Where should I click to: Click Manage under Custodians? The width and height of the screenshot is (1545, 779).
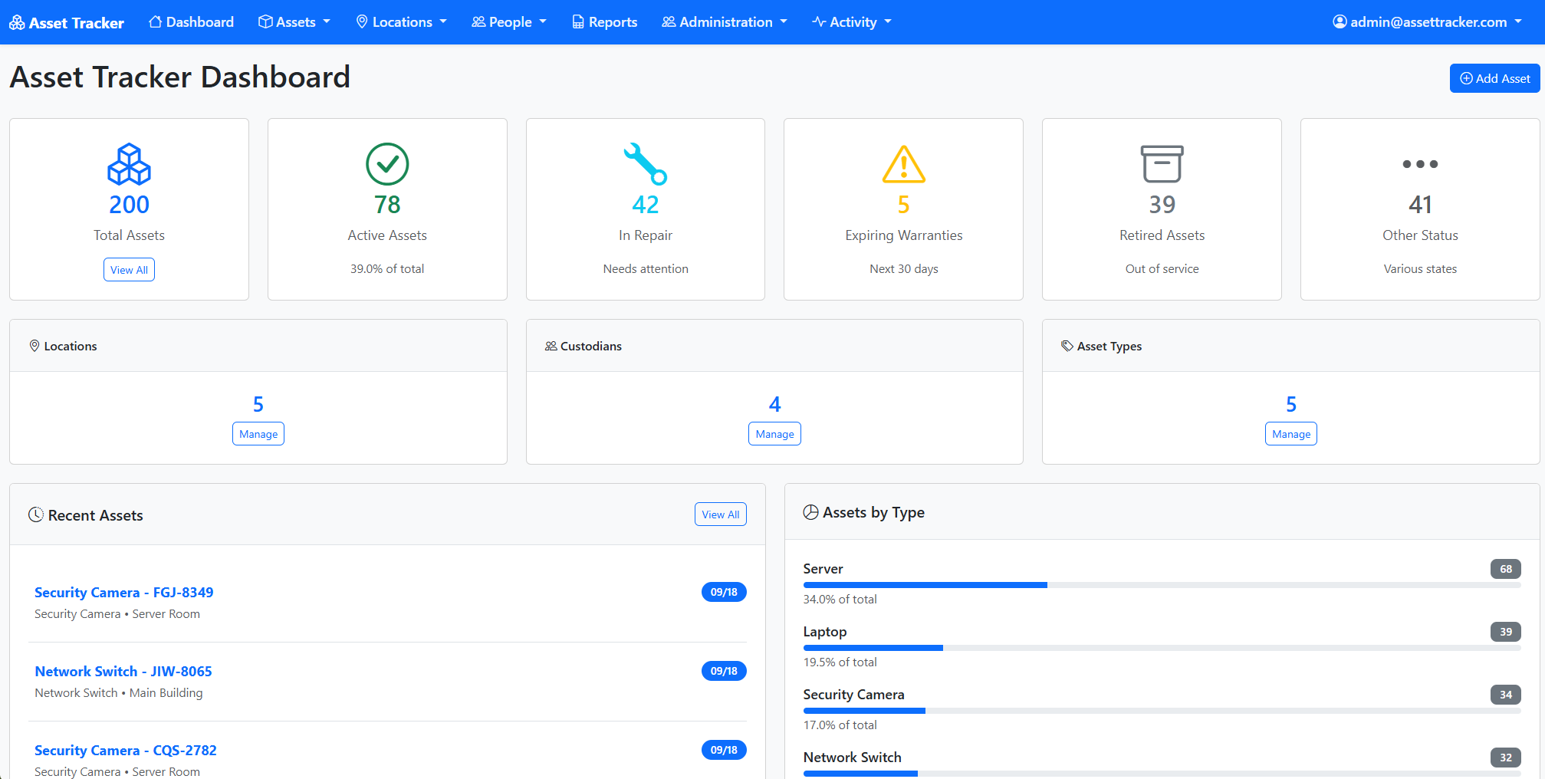774,433
